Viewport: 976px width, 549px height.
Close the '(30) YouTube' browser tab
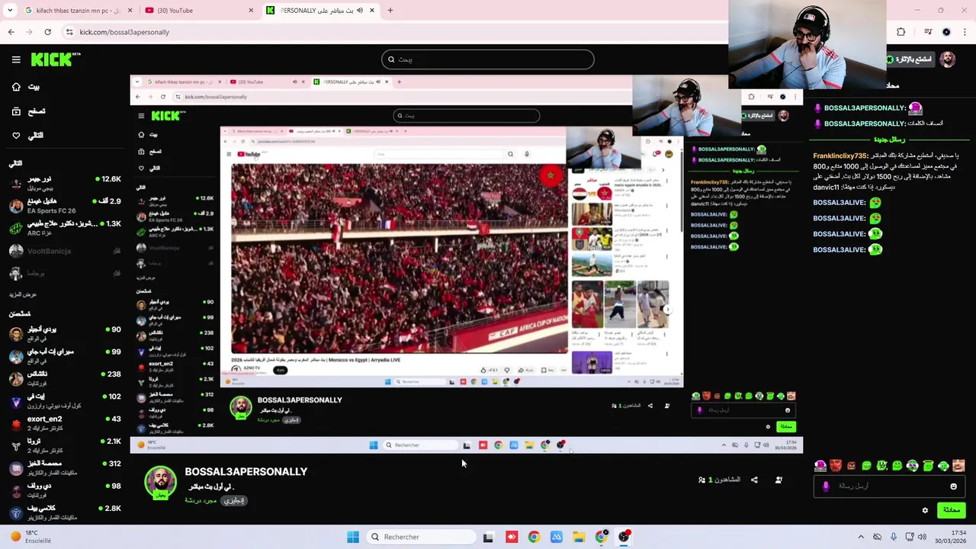(251, 11)
